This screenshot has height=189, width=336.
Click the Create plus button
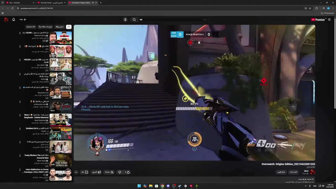(x=23, y=19)
